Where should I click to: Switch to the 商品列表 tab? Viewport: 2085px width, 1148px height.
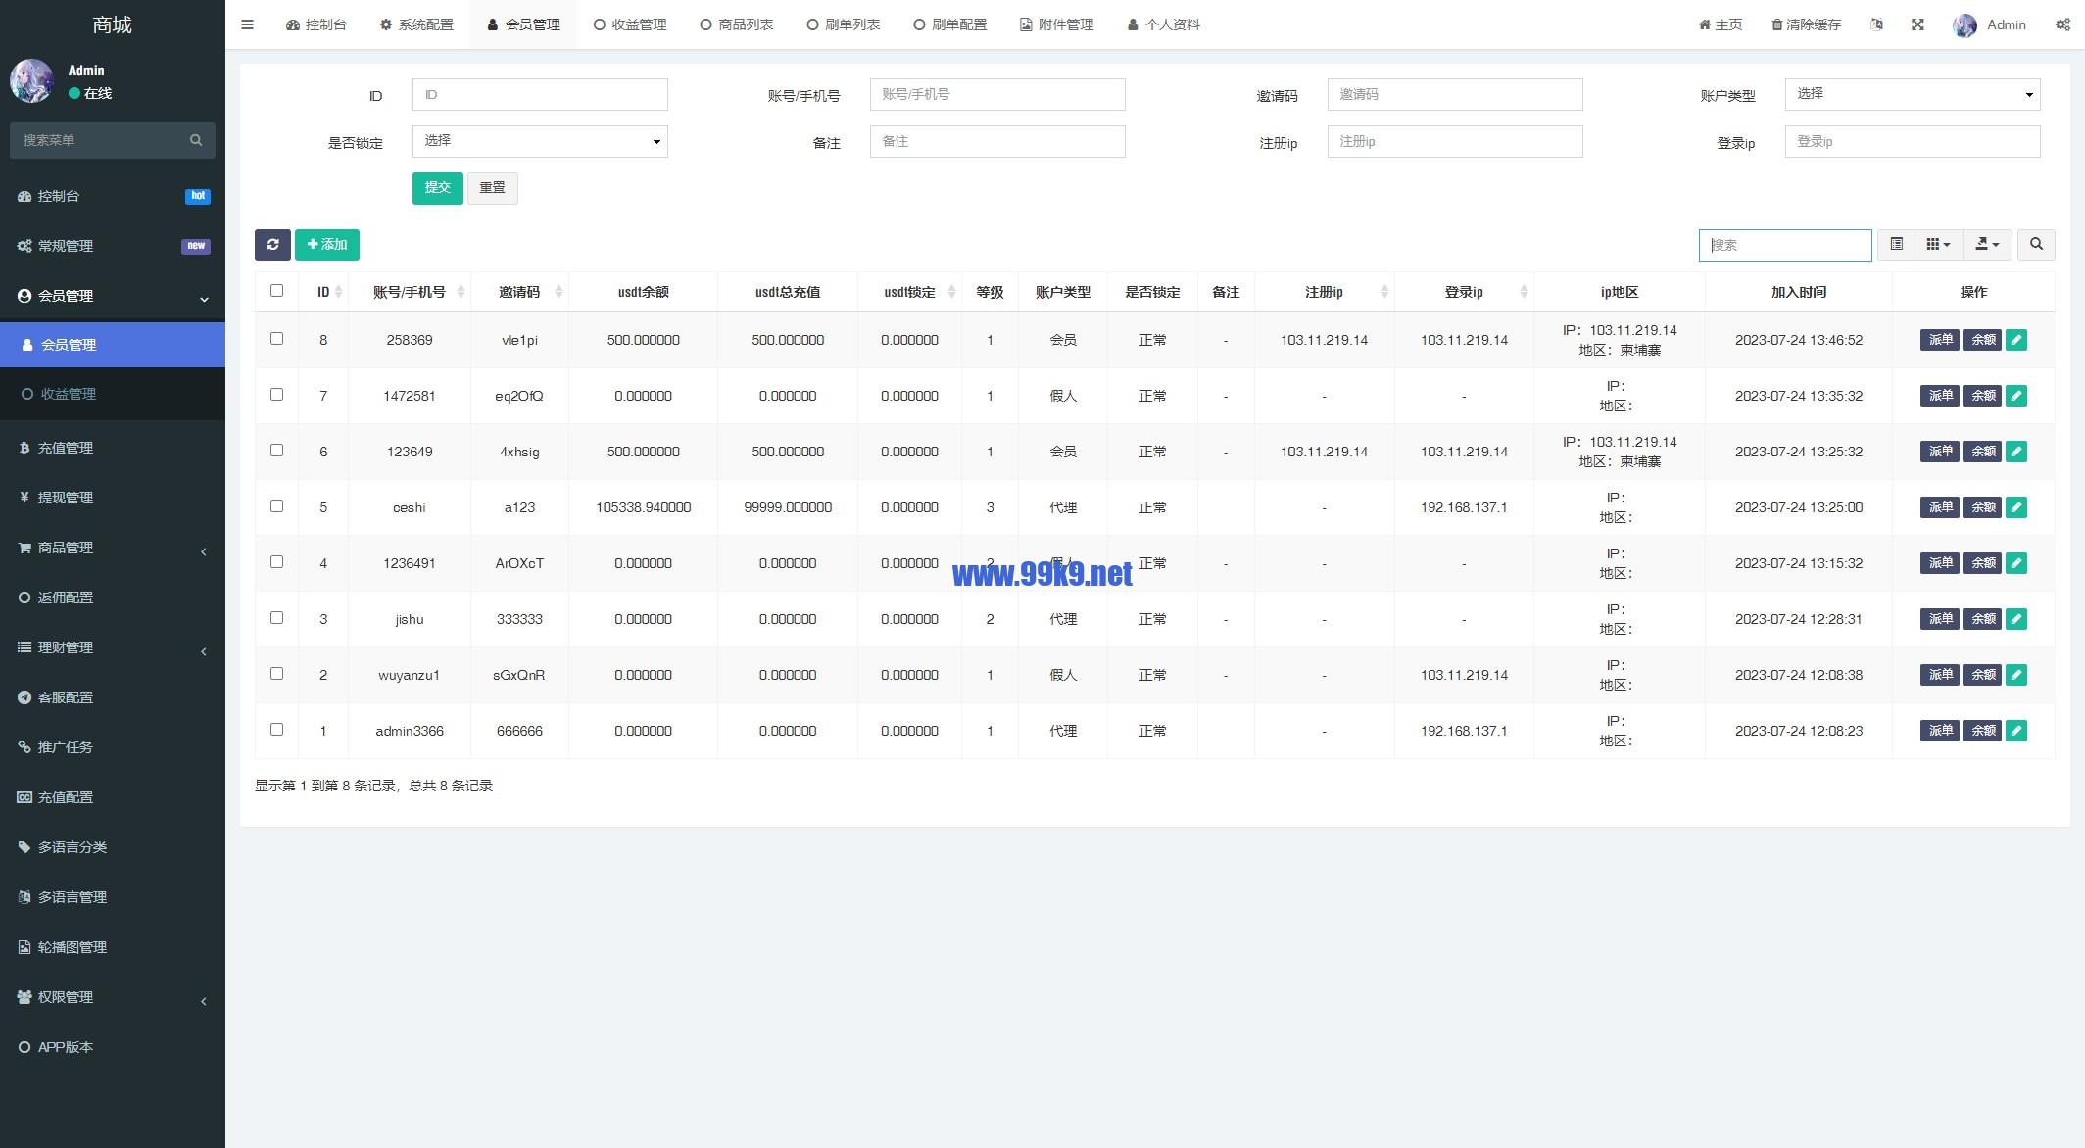coord(737,24)
